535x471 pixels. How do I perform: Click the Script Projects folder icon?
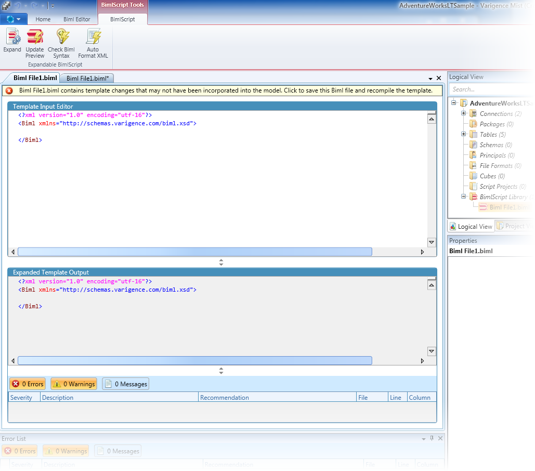click(x=473, y=186)
